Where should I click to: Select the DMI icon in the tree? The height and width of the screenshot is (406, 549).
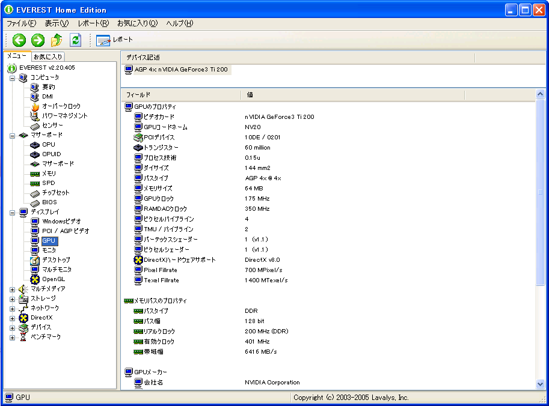[34, 97]
